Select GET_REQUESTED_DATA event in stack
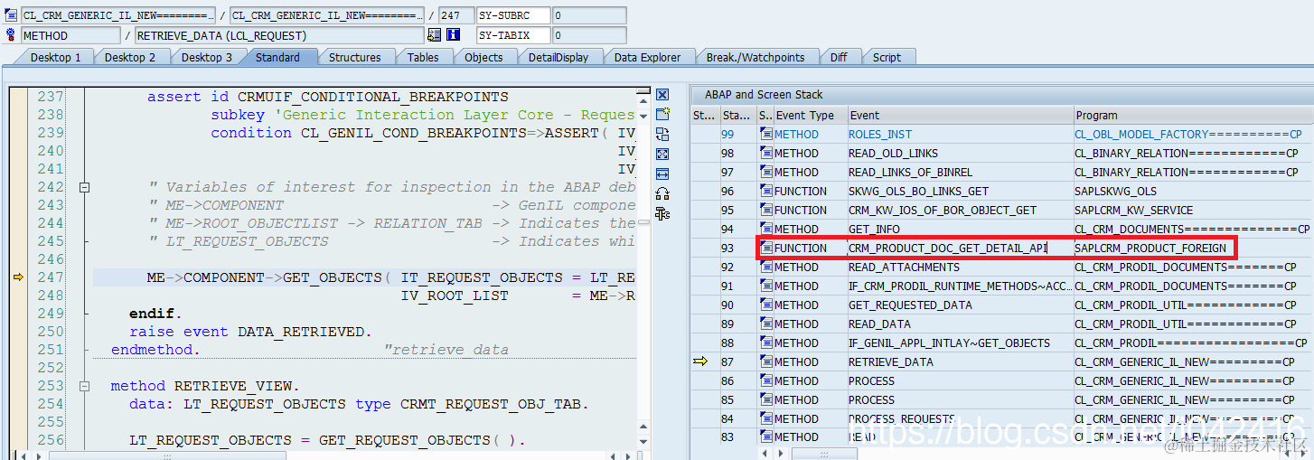 [x=910, y=305]
